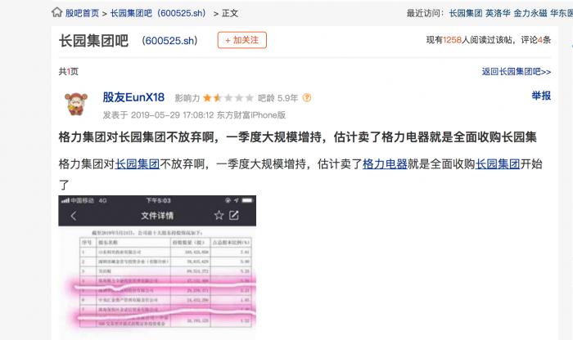Click stock code (600525.sh) beside title
The height and width of the screenshot is (340, 573).
coord(169,41)
